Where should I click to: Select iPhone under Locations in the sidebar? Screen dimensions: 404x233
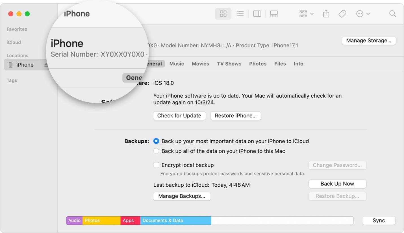25,65
